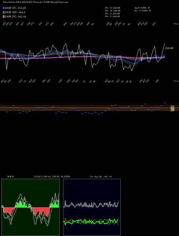This screenshot has width=179, height=236.
Task: Select the 'DOW MT: 144.9' legend label
Action: 15,13
